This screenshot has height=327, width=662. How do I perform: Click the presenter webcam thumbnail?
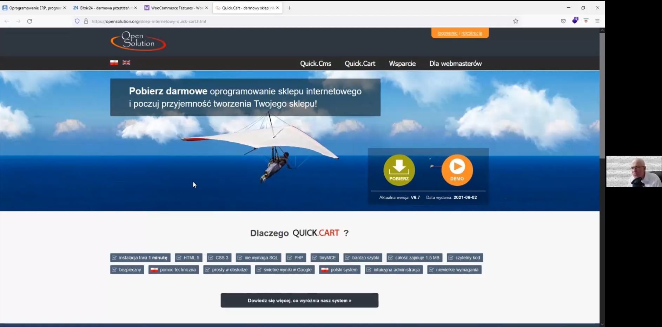tap(634, 171)
